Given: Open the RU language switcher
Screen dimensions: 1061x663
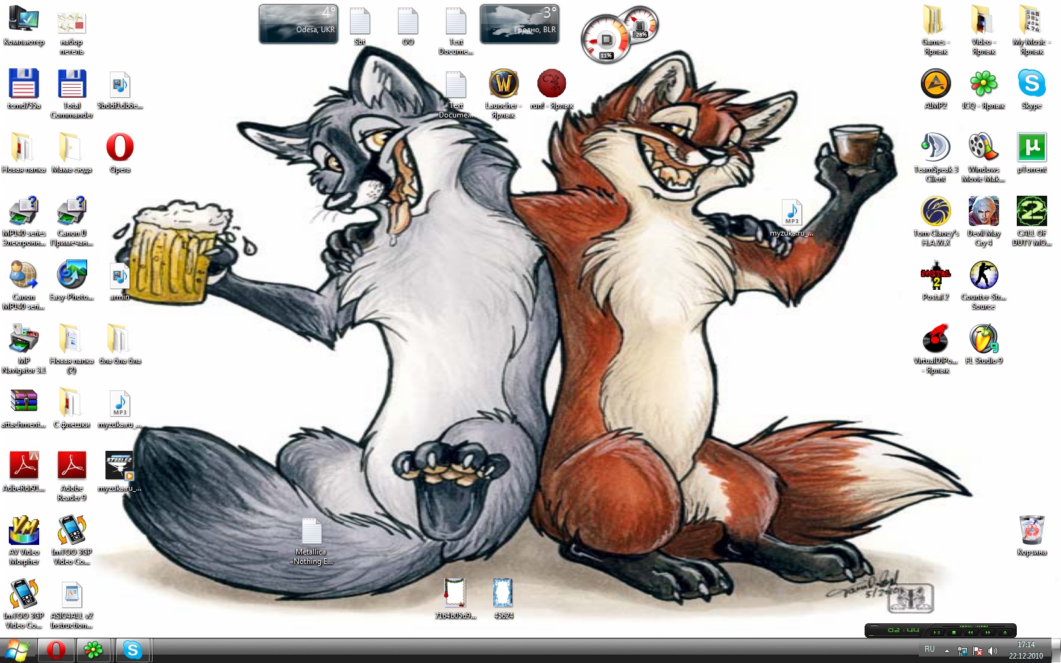Looking at the screenshot, I should click(930, 649).
